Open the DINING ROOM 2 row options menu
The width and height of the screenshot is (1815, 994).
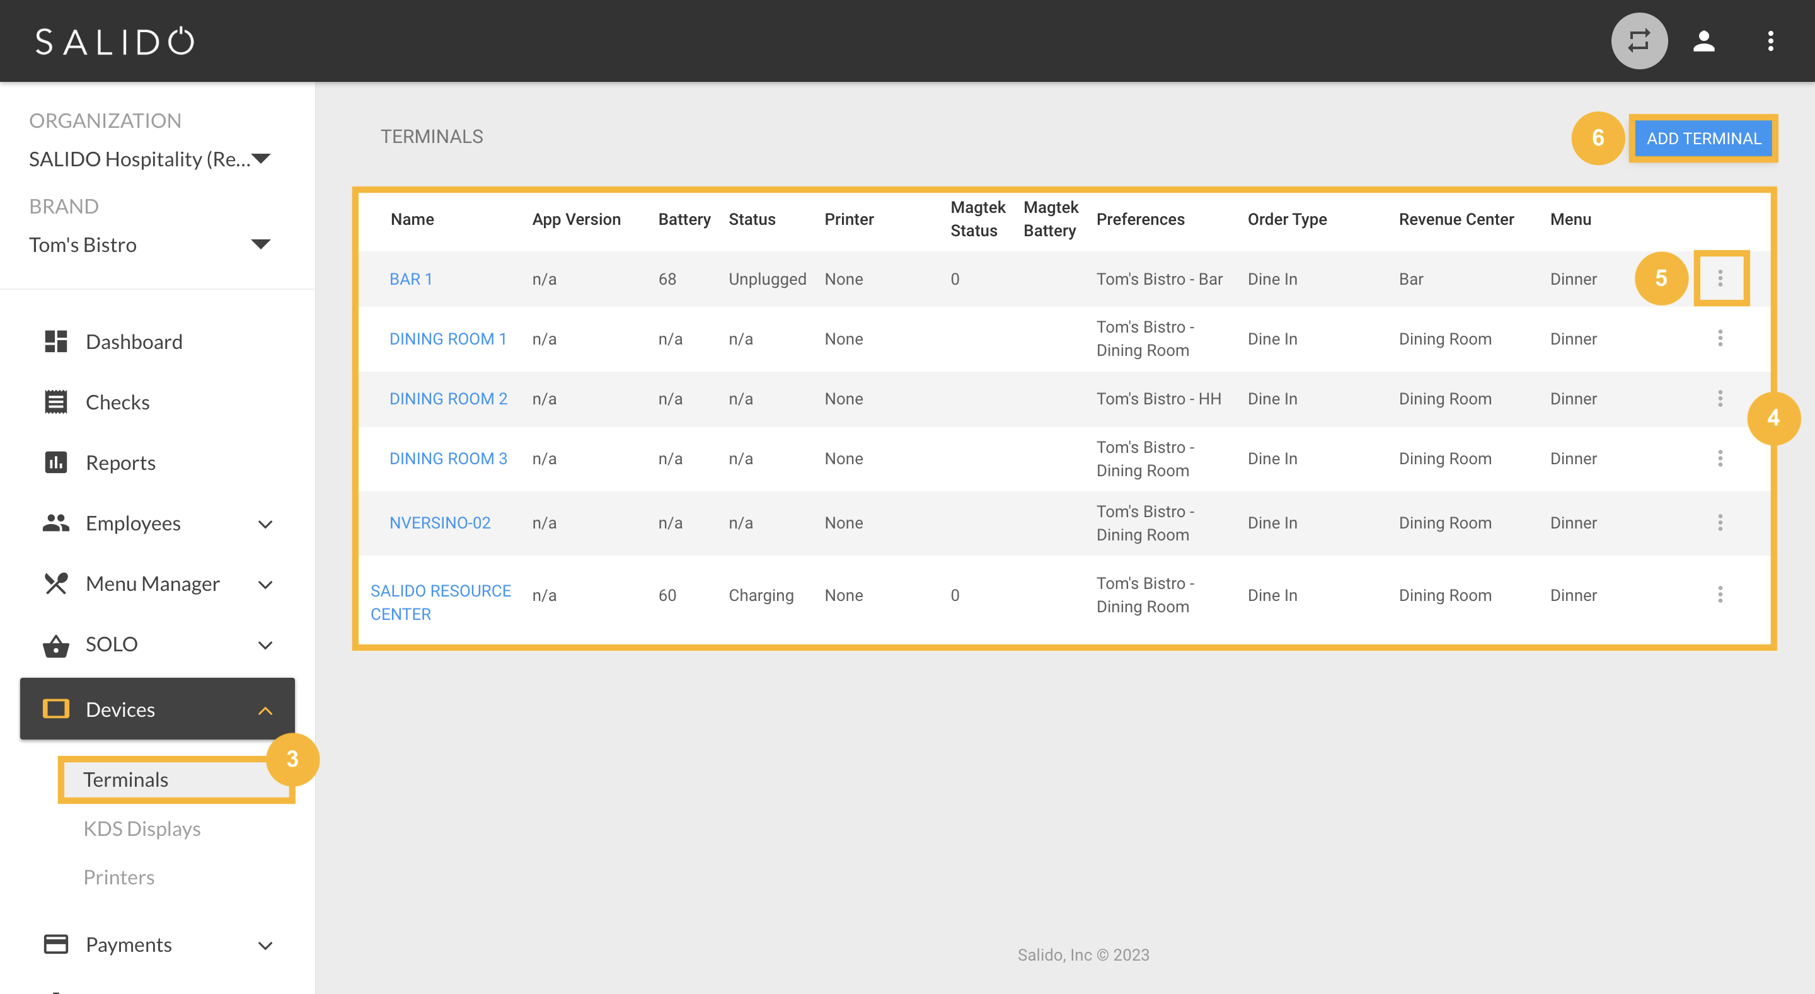click(1720, 399)
